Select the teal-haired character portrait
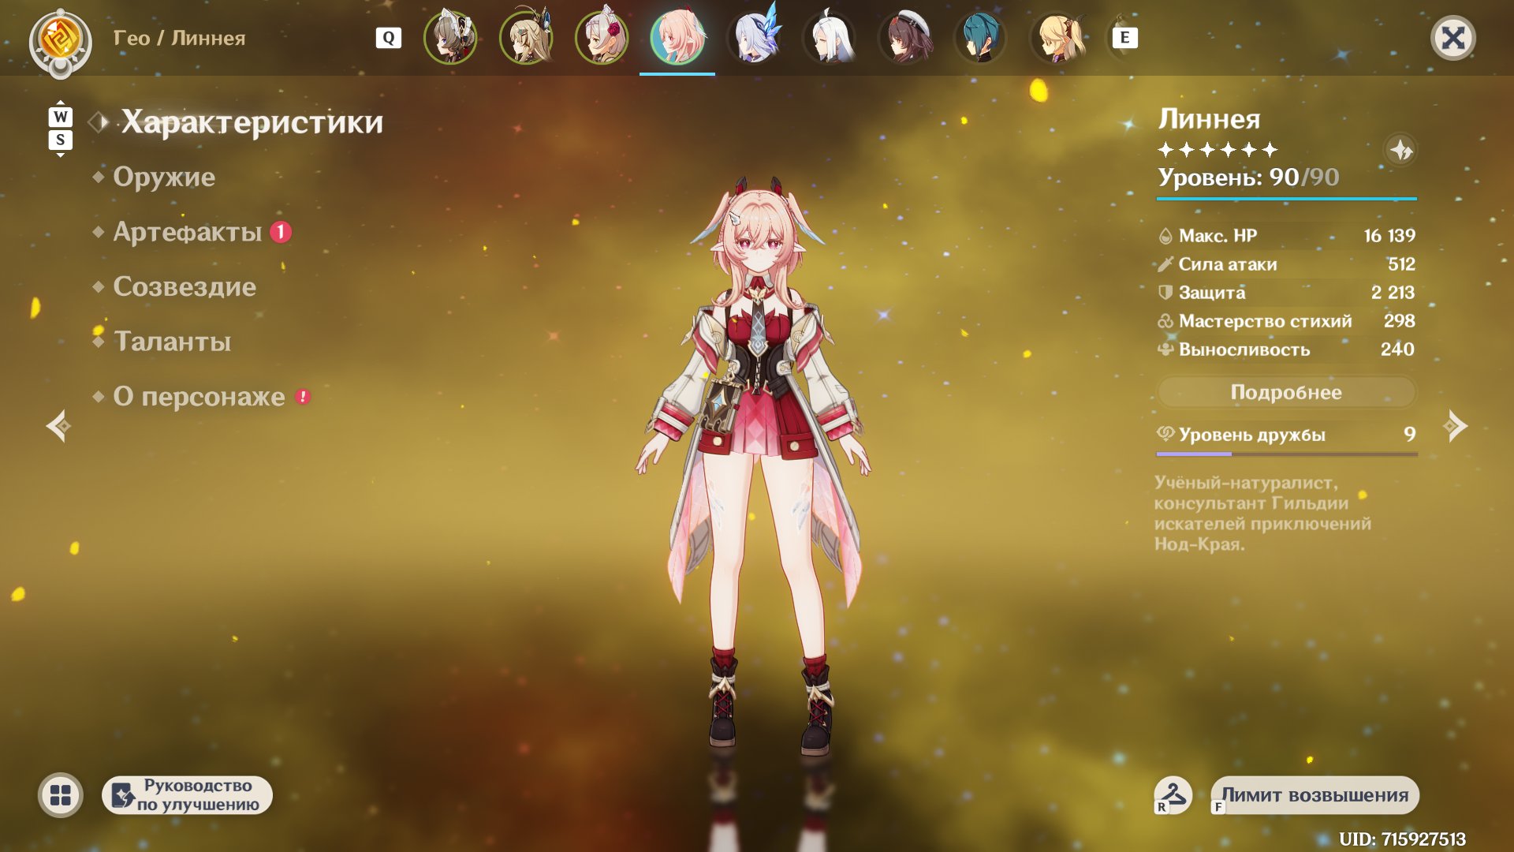 981,37
